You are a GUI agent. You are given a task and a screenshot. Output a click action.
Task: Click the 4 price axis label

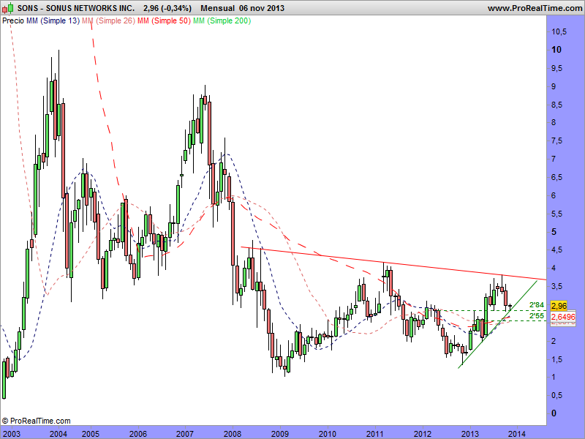(x=554, y=268)
